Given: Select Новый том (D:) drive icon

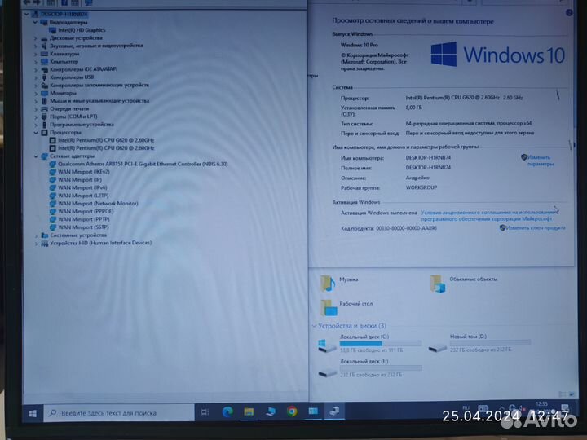Looking at the screenshot, I should pyautogui.click(x=437, y=347).
